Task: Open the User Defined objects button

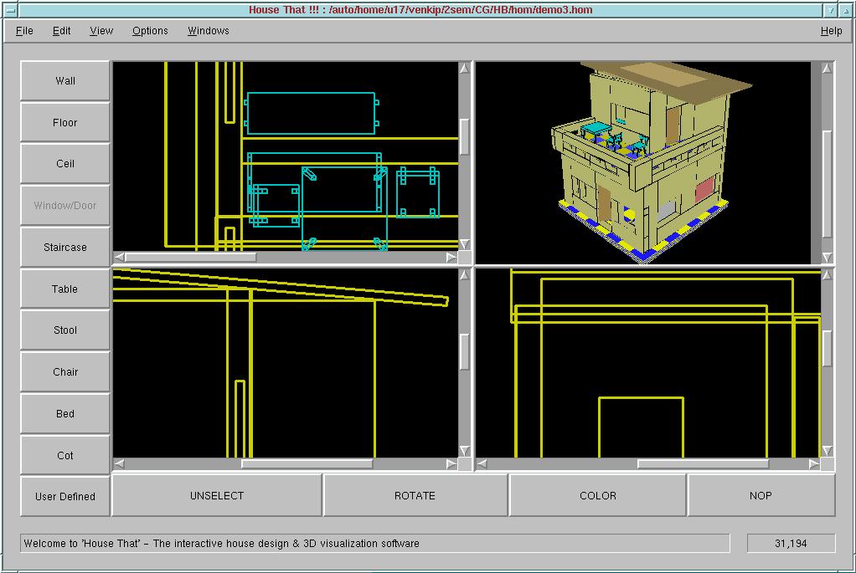Action: (65, 496)
